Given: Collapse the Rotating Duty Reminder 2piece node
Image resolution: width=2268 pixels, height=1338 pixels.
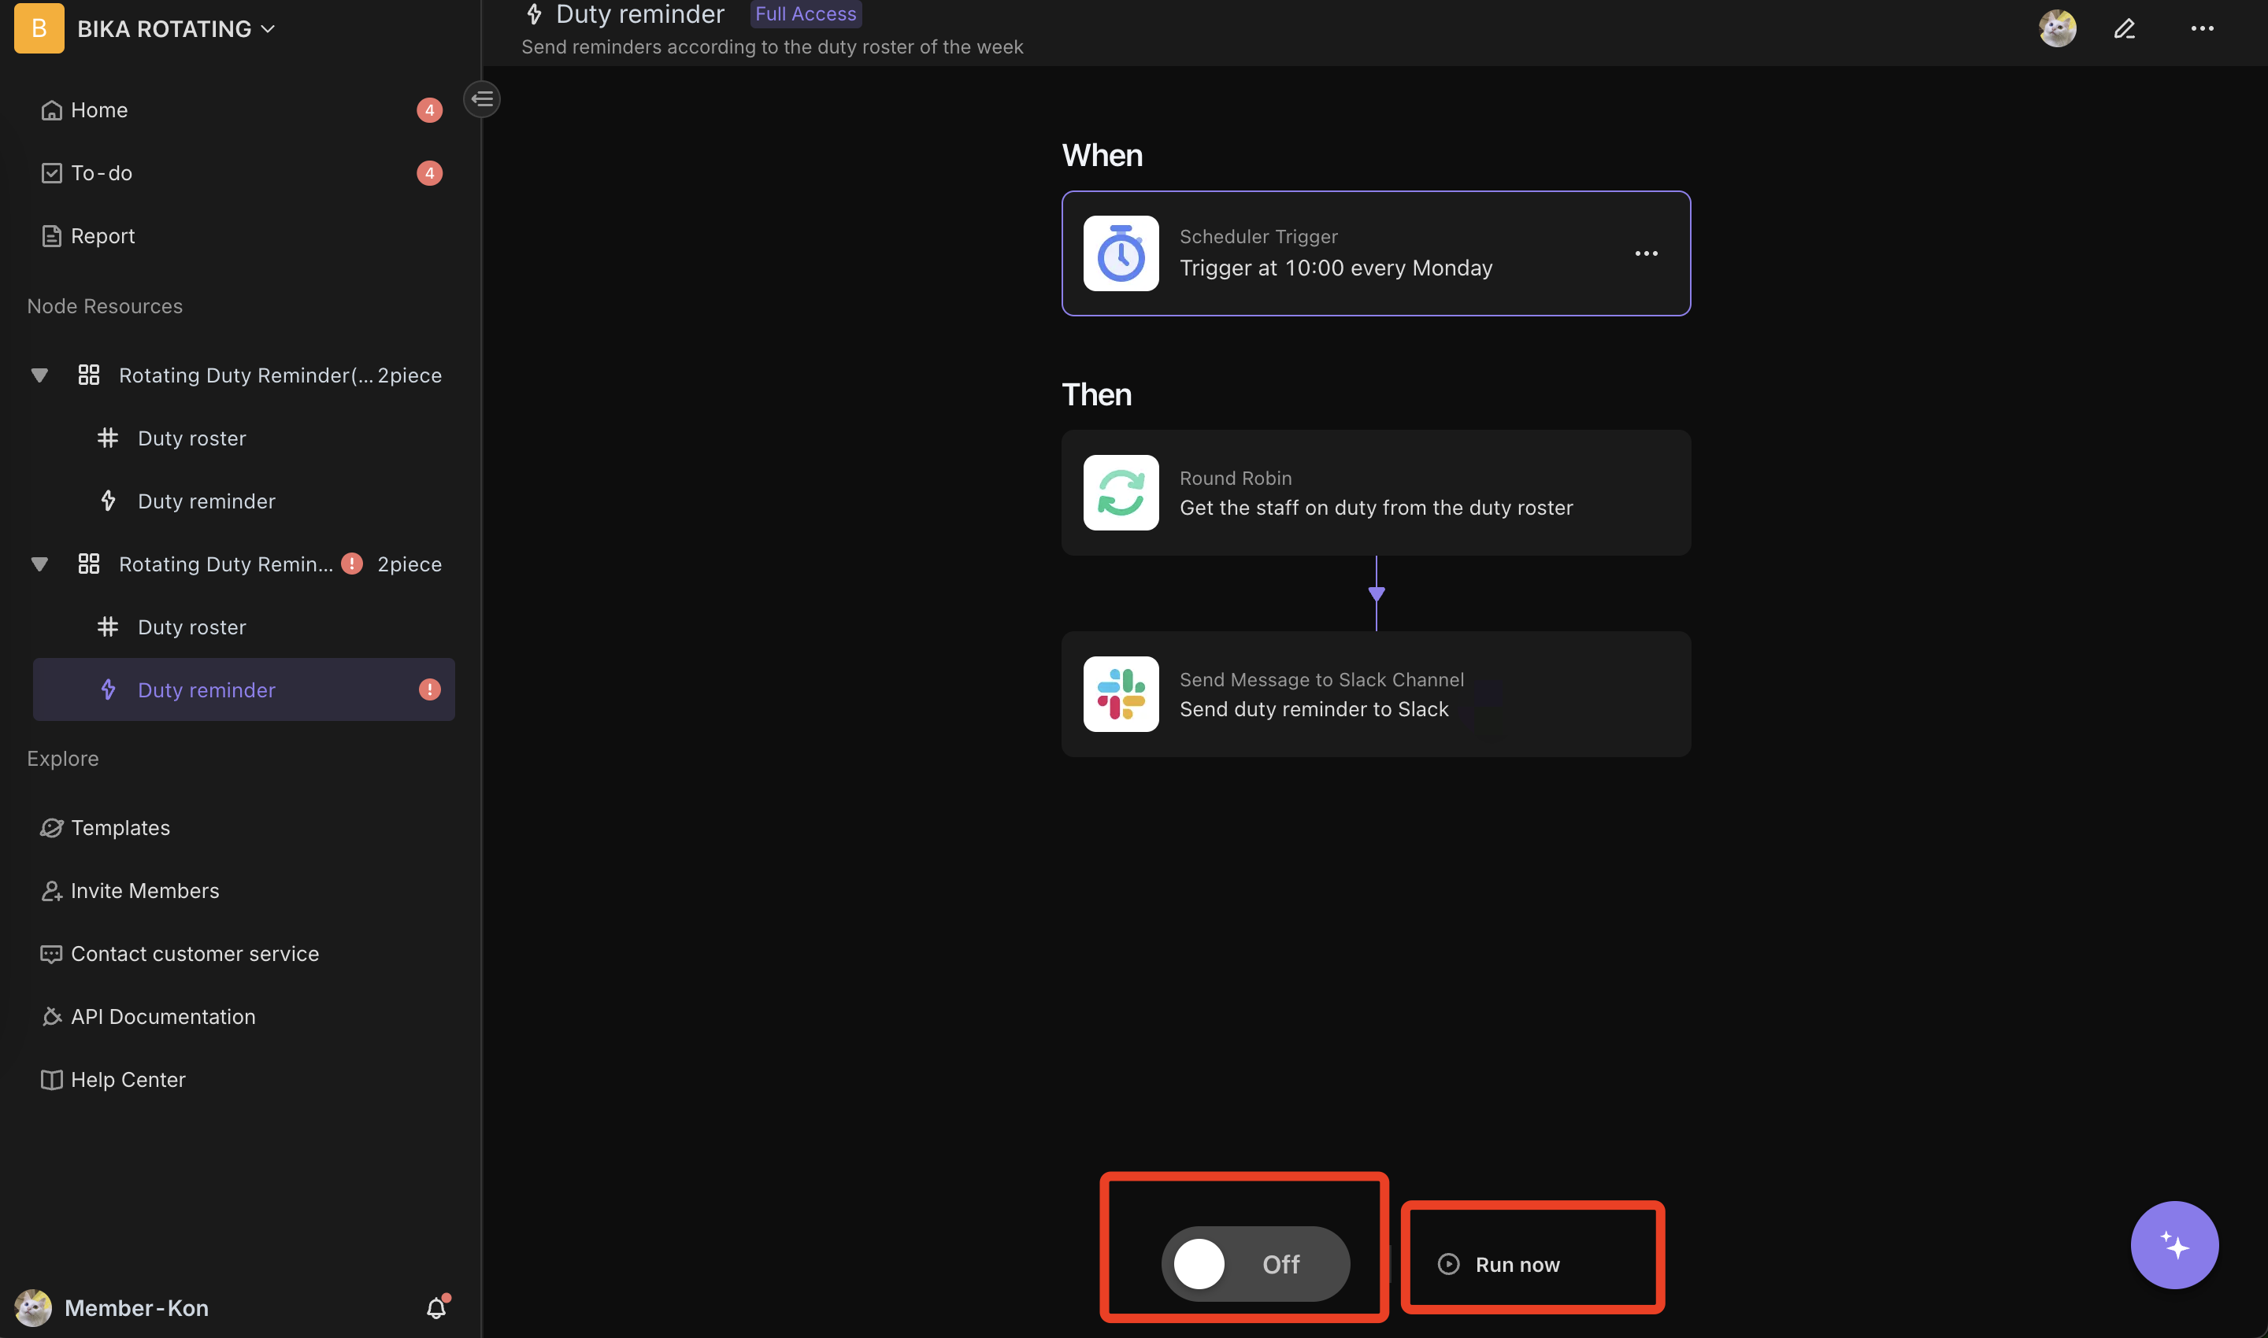Looking at the screenshot, I should coord(39,376).
